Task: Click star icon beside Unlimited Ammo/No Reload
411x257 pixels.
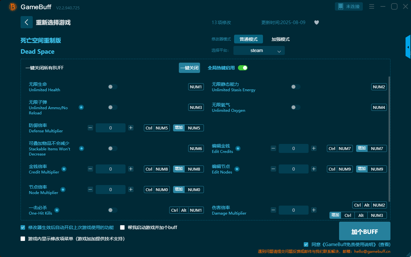Action: tap(81, 107)
